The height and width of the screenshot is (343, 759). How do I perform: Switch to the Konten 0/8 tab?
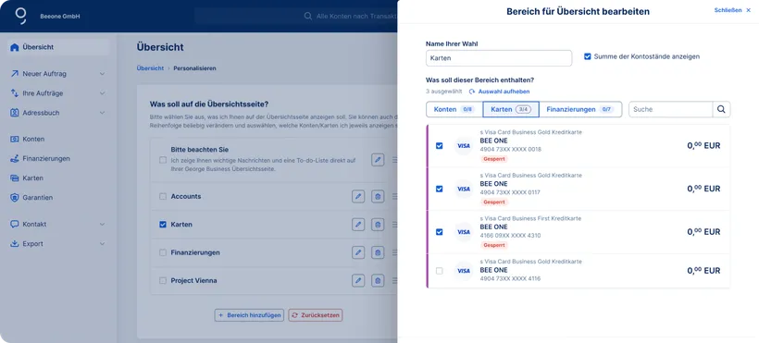click(454, 109)
